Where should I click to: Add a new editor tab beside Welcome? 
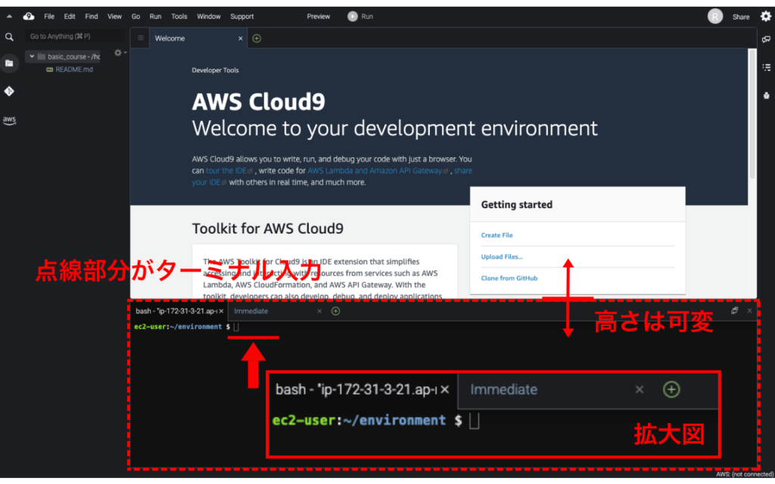pos(257,38)
